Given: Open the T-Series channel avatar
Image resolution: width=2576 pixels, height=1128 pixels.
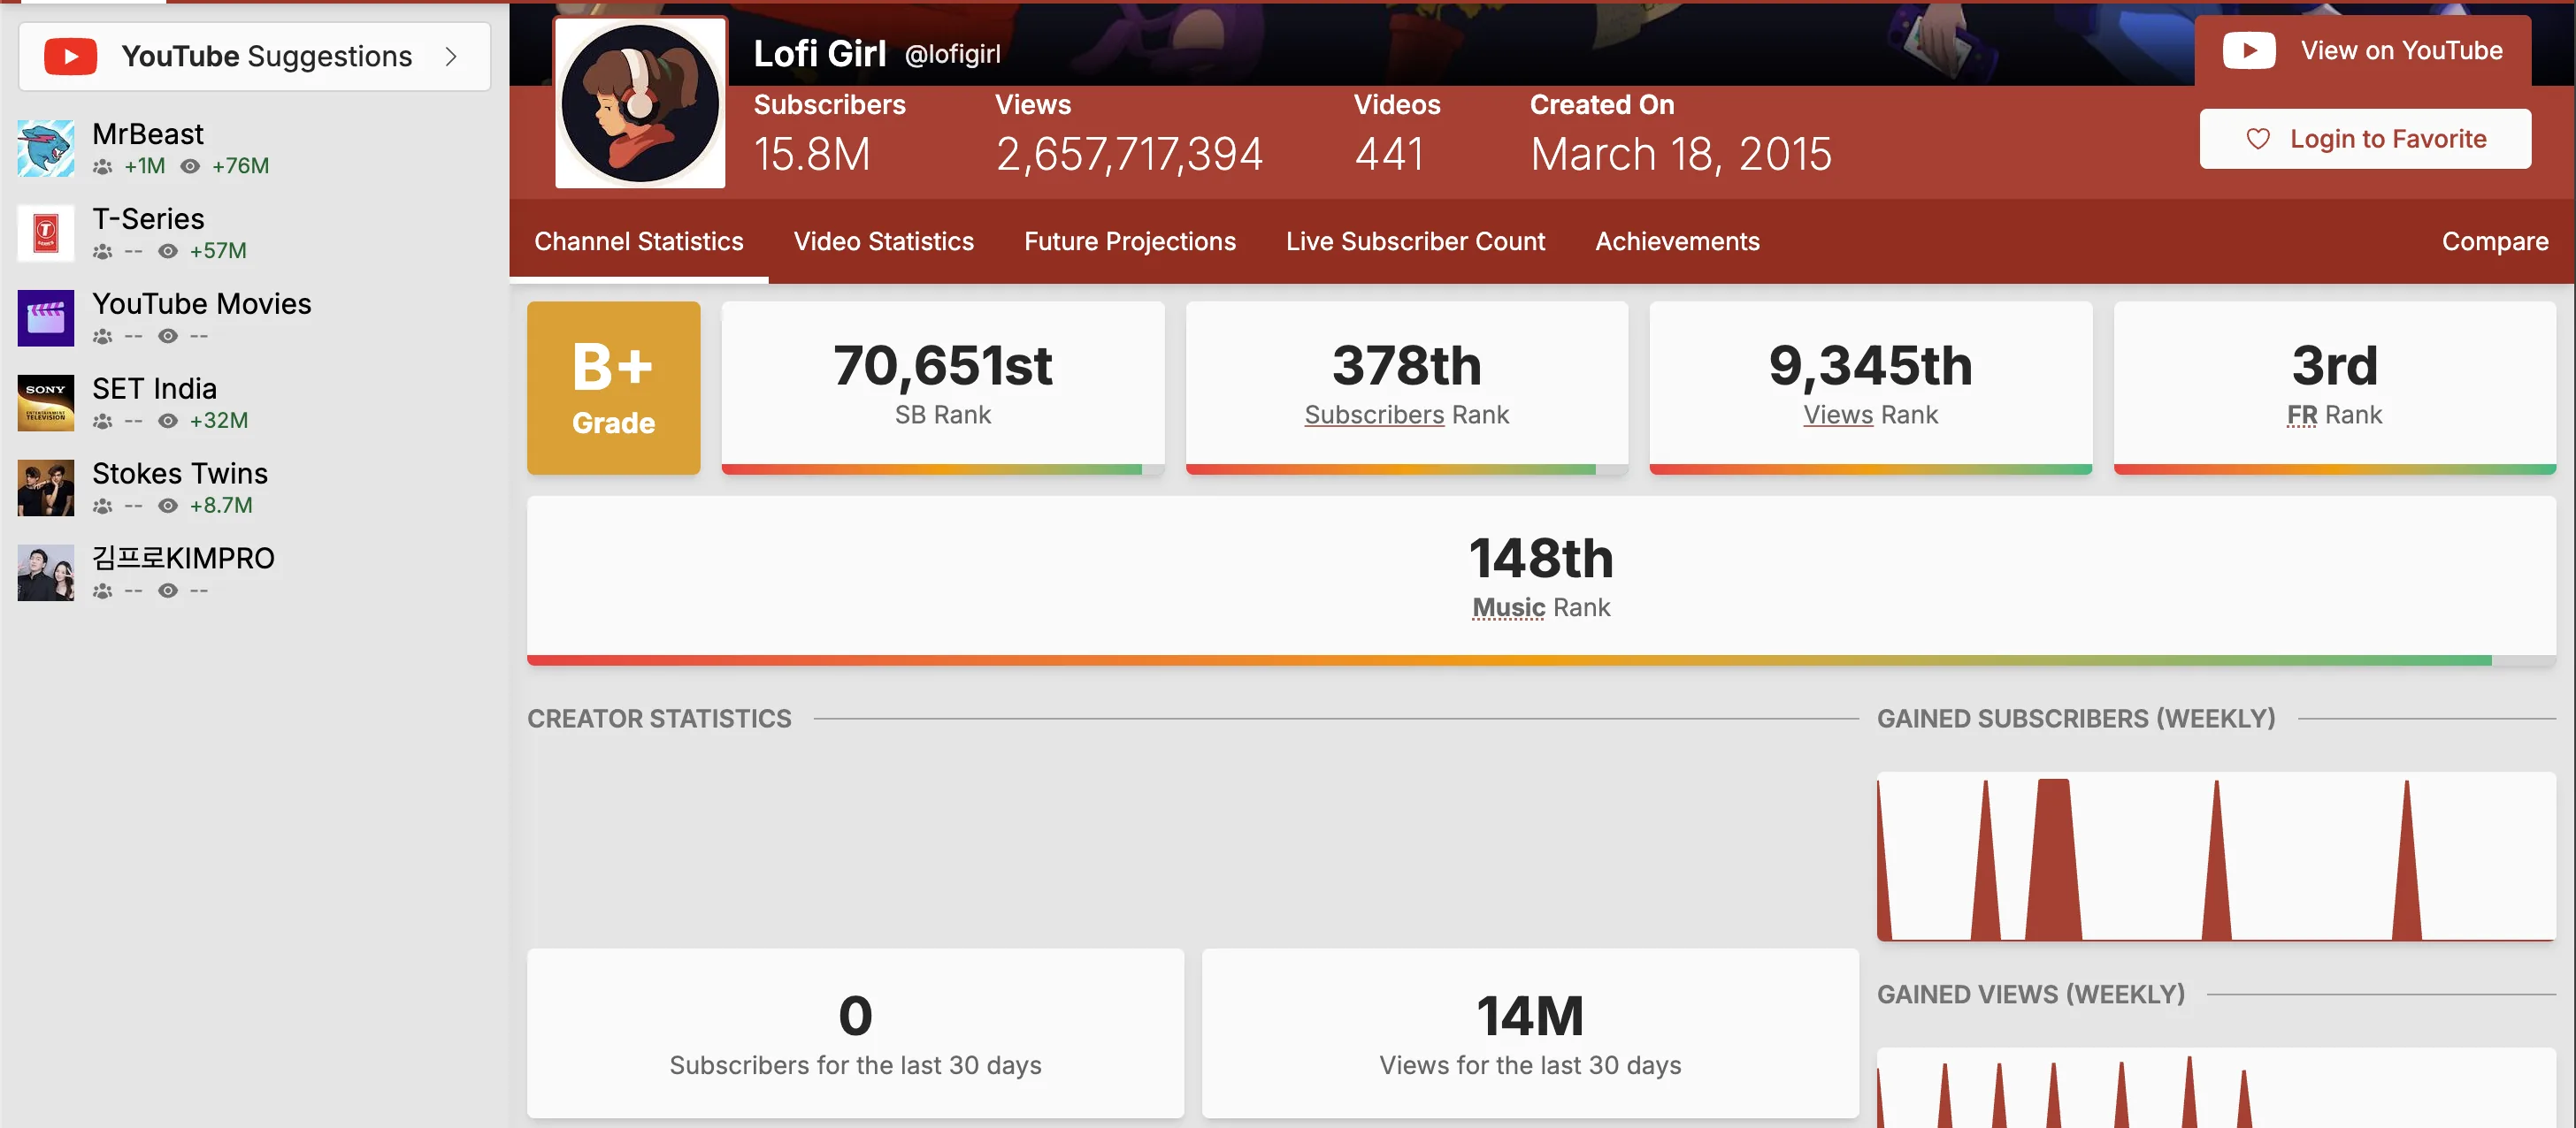Looking at the screenshot, I should 46,232.
